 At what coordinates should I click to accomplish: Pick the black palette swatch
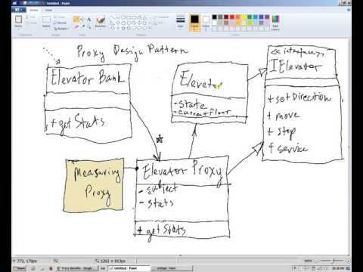click(214, 17)
